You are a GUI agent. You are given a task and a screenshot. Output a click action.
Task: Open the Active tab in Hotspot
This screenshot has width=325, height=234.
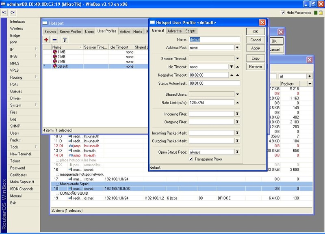tap(125, 32)
